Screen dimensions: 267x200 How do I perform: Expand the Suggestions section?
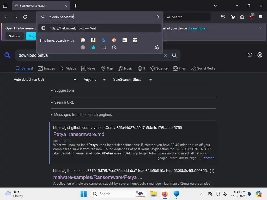point(63,90)
